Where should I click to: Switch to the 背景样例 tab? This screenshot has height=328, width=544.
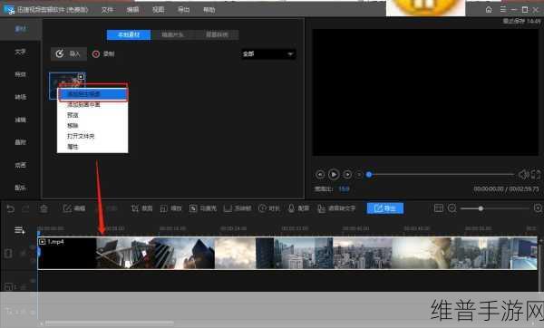click(x=217, y=34)
